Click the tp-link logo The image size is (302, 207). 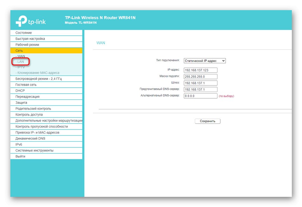click(31, 21)
